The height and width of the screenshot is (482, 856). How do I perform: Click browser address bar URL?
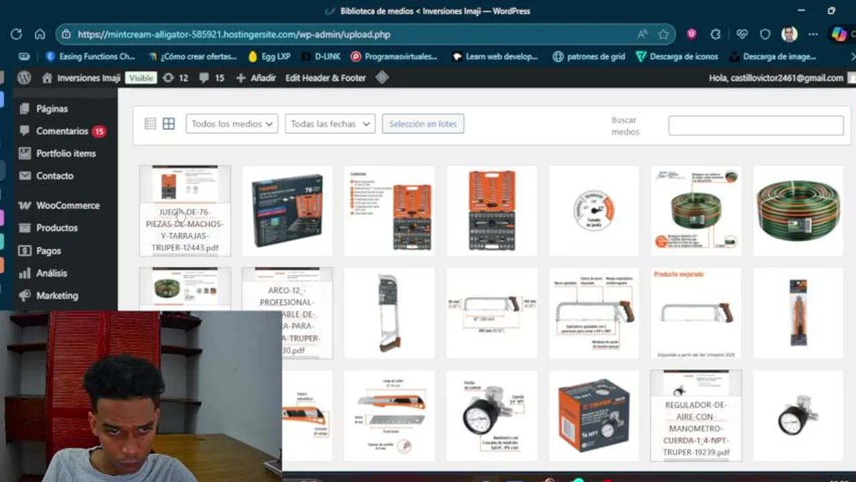[234, 34]
